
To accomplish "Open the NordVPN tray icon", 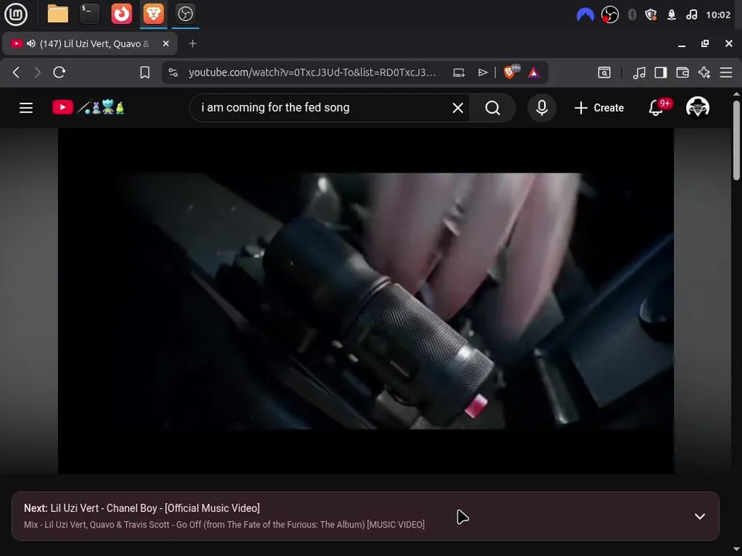I will tap(585, 15).
